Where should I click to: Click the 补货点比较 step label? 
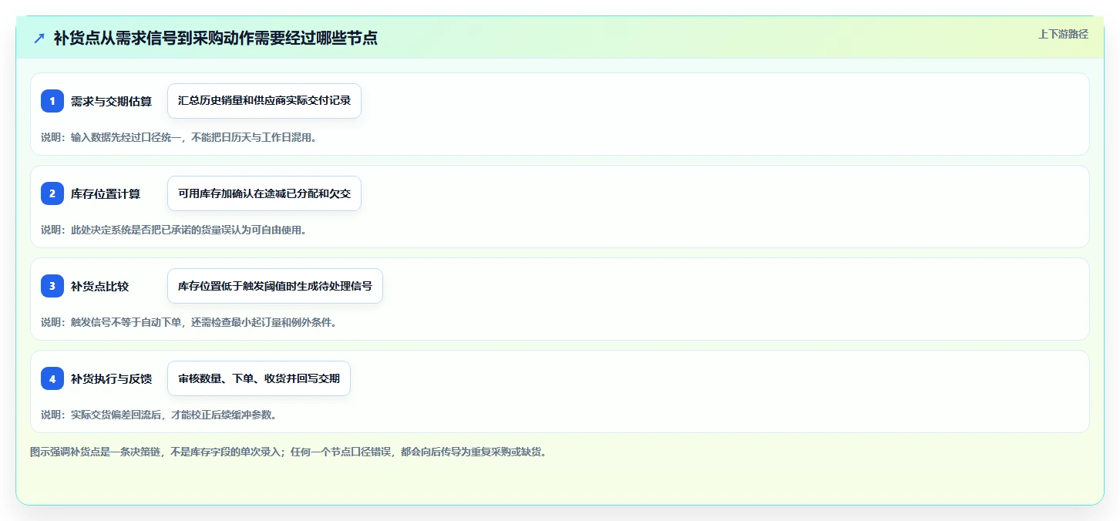point(99,286)
